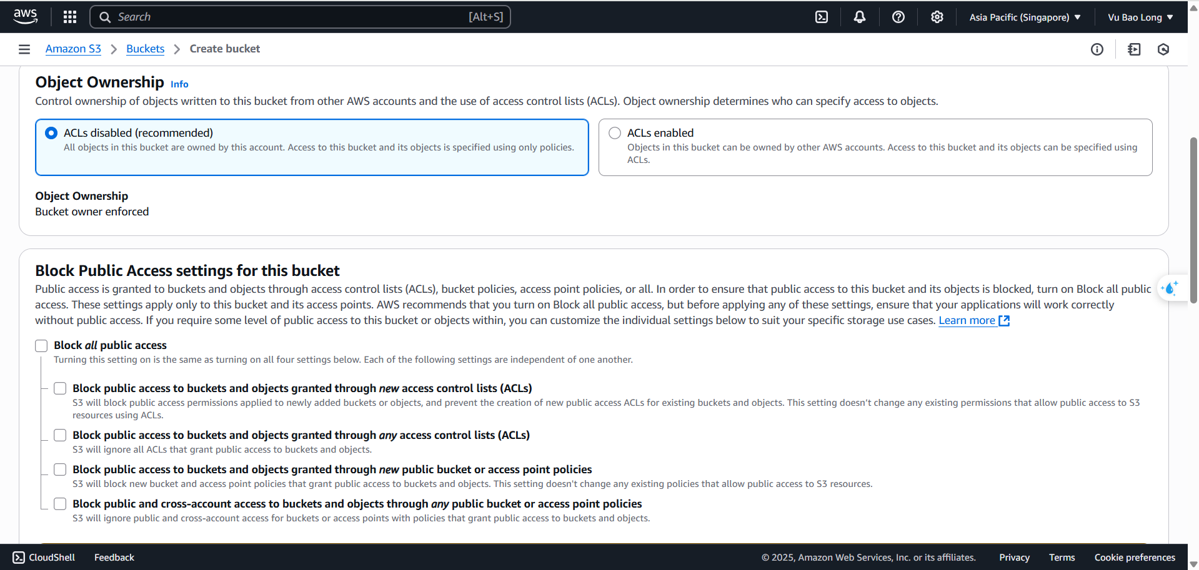
Task: Check block public and cross-account access
Action: coord(60,504)
